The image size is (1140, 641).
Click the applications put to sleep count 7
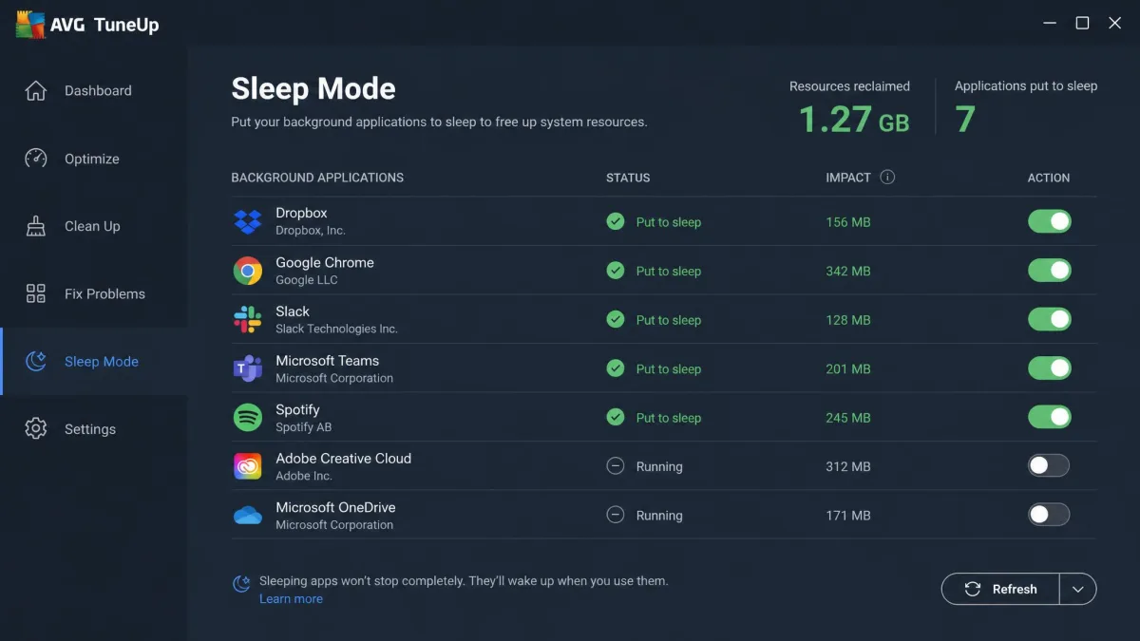[x=965, y=120]
